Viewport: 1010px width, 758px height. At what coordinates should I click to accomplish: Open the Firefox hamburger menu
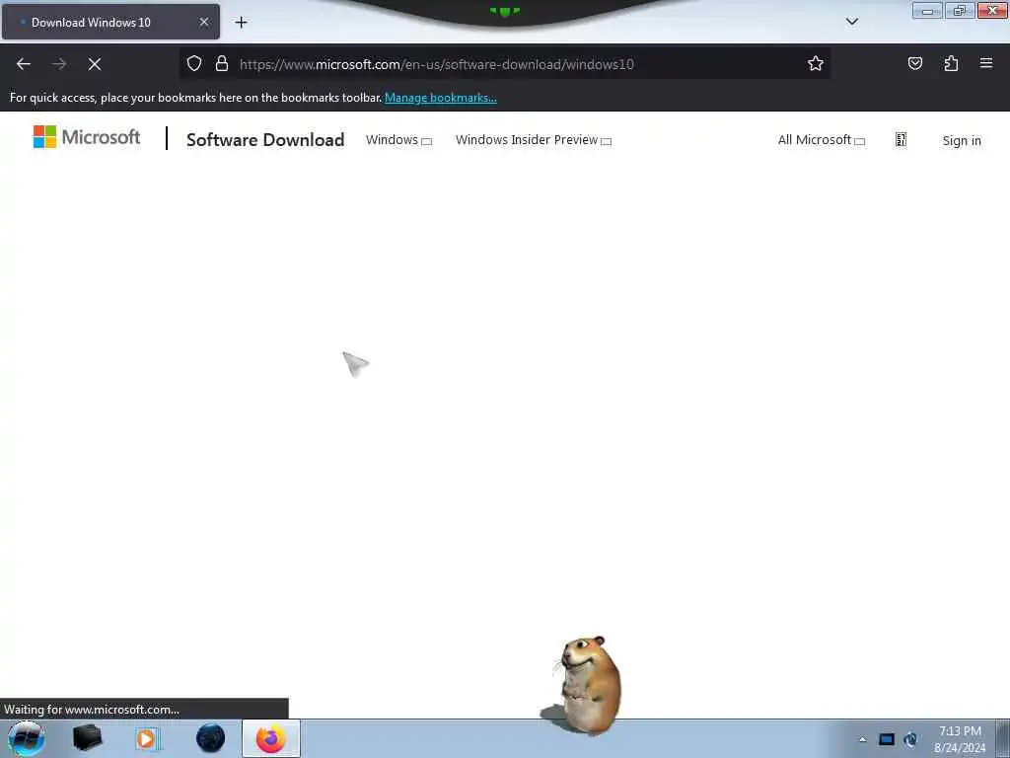click(986, 63)
